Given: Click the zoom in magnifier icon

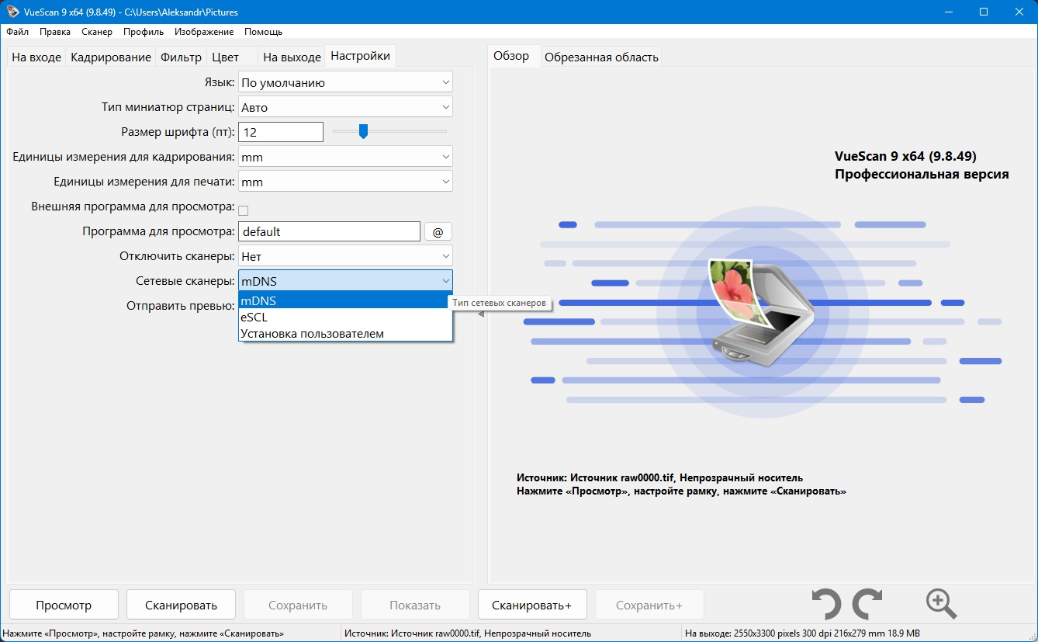Looking at the screenshot, I should point(941,603).
